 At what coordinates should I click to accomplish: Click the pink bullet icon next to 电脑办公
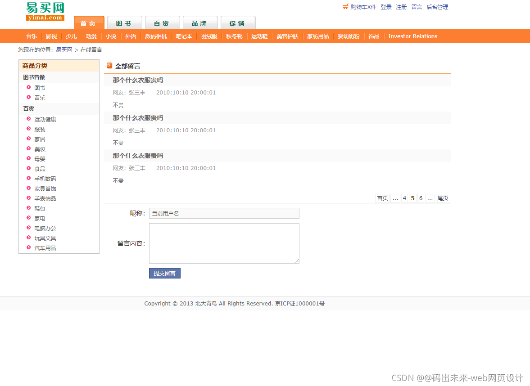[29, 228]
